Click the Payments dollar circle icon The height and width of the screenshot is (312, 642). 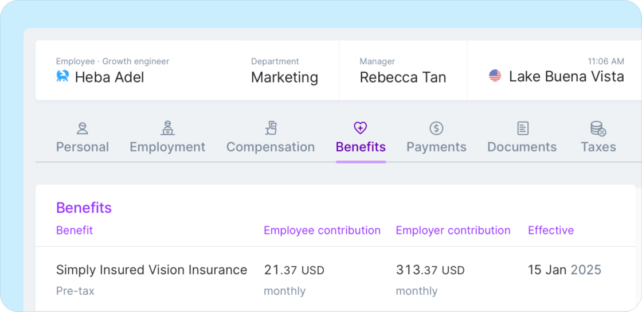point(436,128)
